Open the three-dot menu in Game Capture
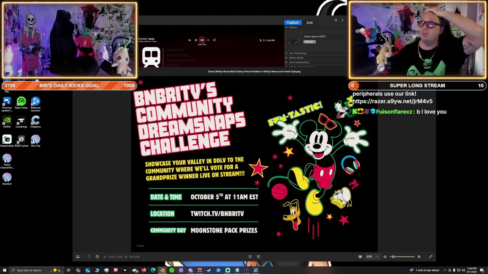Screen dimensions: 488x274 (342, 20)
